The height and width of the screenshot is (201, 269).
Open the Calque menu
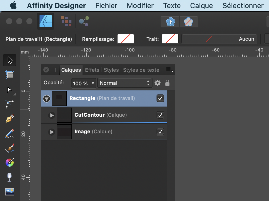[x=201, y=6]
